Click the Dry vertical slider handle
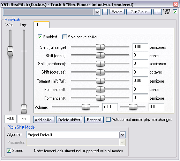The image size is (180, 161). 24,109
